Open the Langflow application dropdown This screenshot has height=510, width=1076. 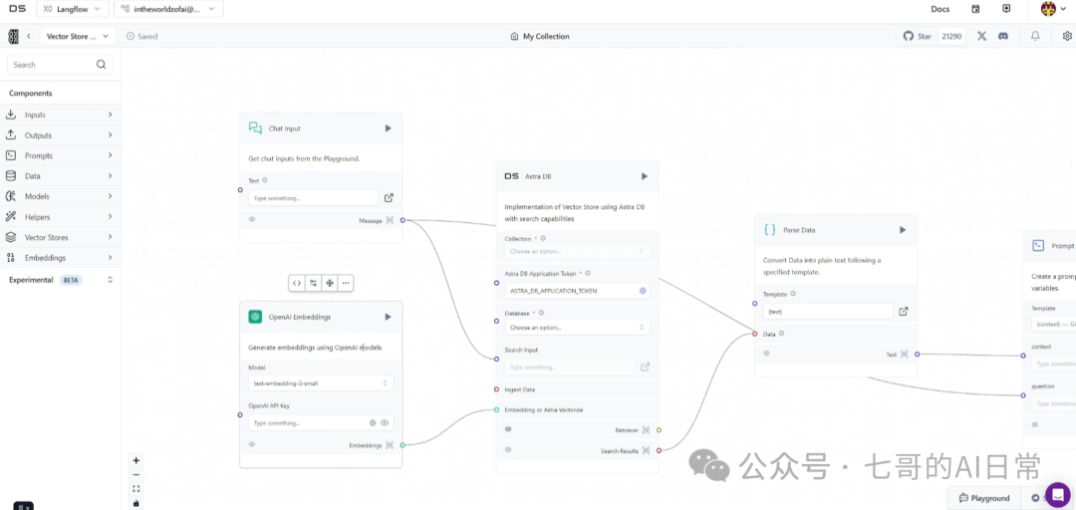pos(73,9)
